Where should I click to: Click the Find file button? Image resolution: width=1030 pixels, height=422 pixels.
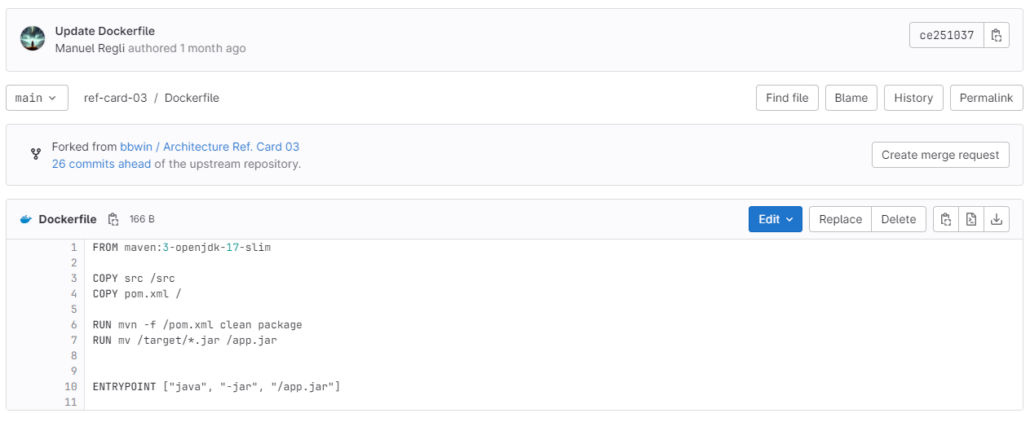pyautogui.click(x=787, y=98)
